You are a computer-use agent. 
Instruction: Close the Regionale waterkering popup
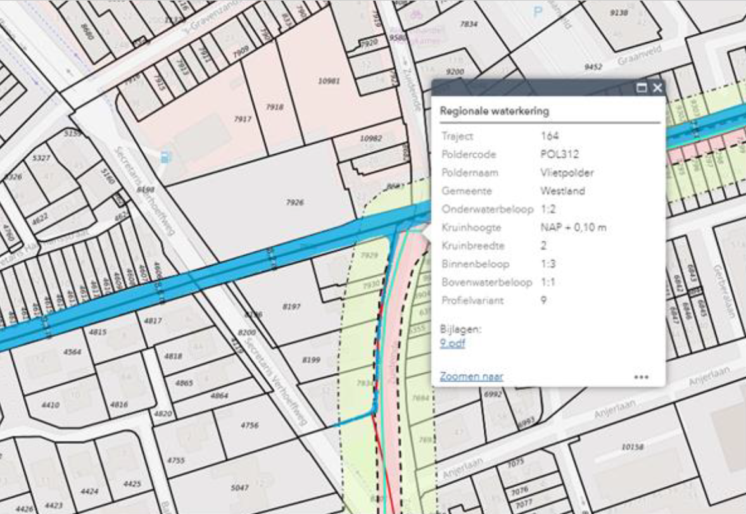[657, 88]
